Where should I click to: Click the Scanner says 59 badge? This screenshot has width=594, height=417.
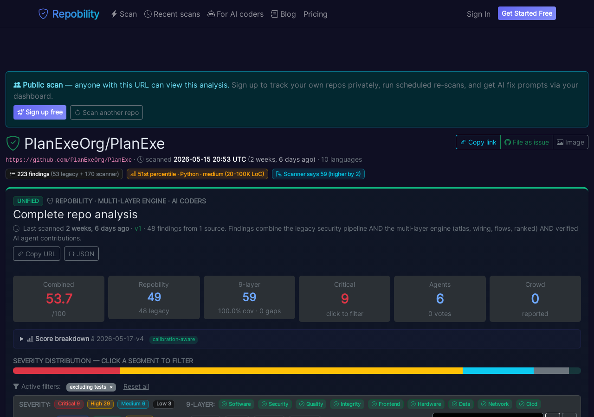tap(318, 174)
